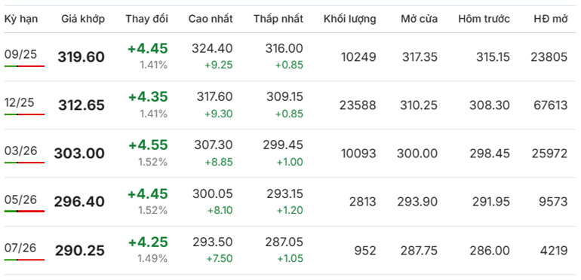This screenshot has width=581, height=280.
Task: Click the range bar under 09/25
Action: tap(24, 66)
